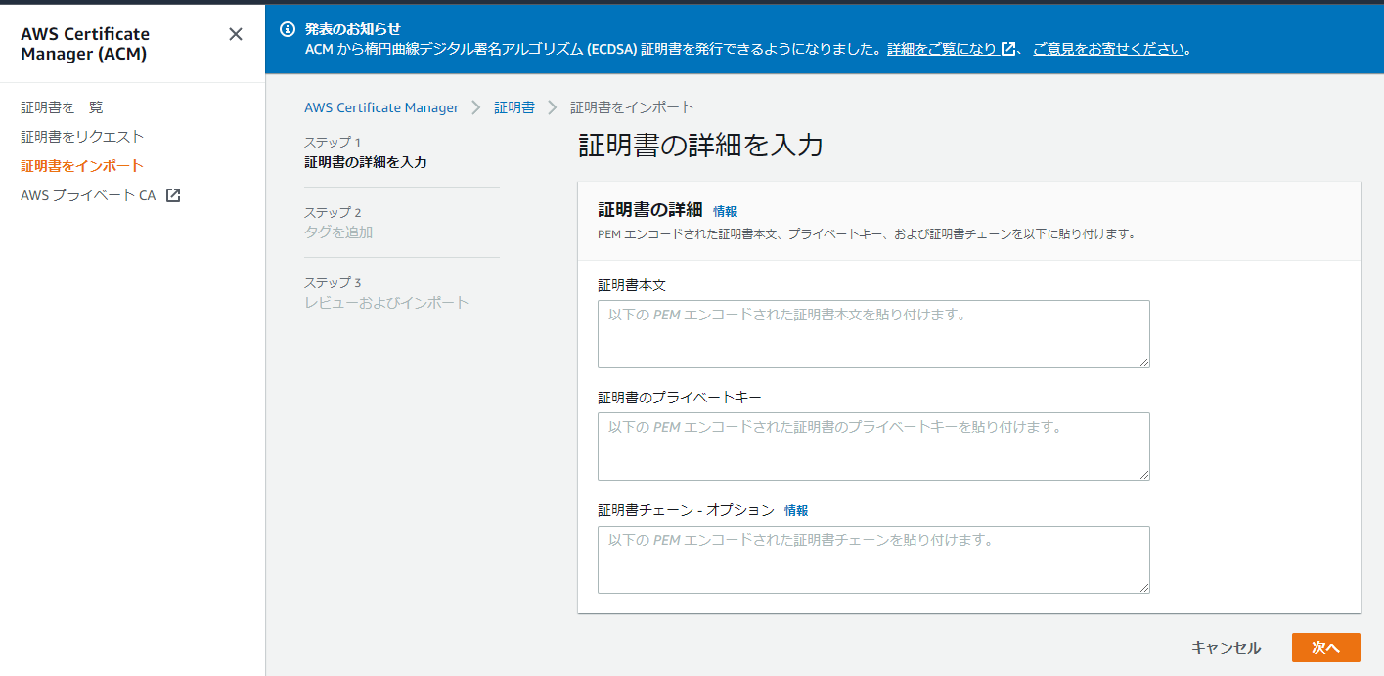Click breadcrumb chevron after AWS Certificate Manager
1384x676 pixels.
coord(476,107)
